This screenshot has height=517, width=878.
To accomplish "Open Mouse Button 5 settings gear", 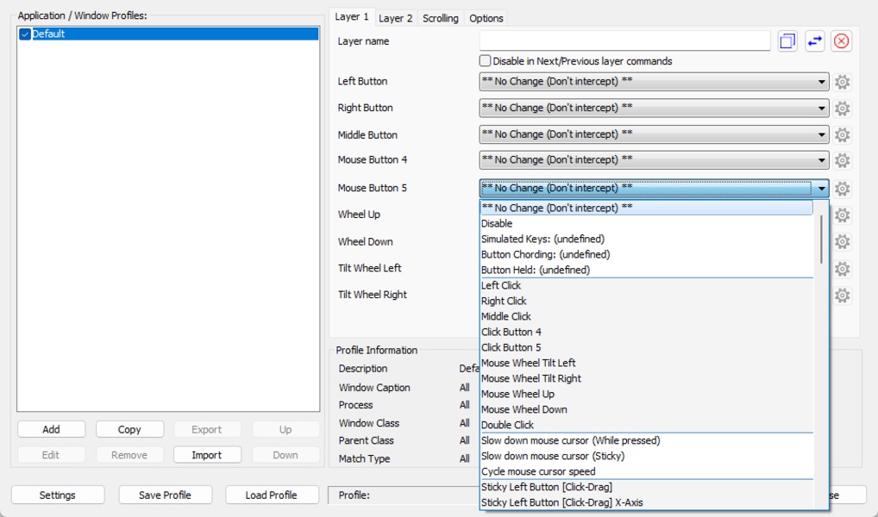I will pyautogui.click(x=843, y=189).
